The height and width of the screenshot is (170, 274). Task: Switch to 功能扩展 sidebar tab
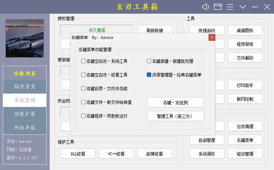click(24, 114)
